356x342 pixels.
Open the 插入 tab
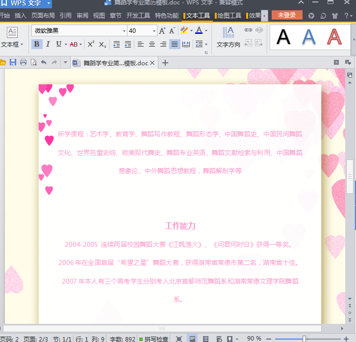tap(21, 15)
